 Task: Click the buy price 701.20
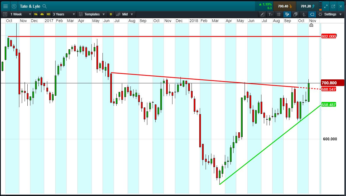pyautogui.click(x=307, y=6)
